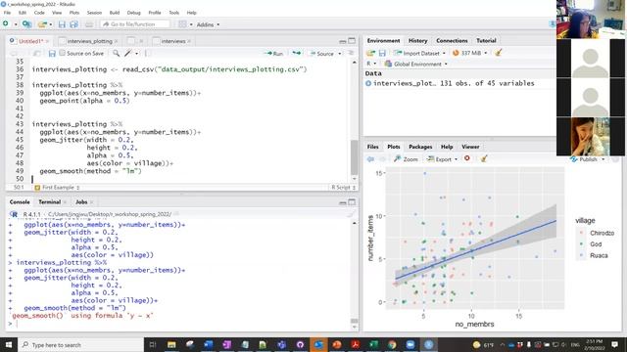Load workspace in Environment pane

coord(370,53)
